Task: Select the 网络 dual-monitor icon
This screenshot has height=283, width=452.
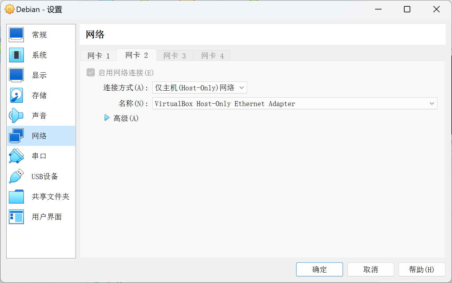Action: [x=16, y=136]
